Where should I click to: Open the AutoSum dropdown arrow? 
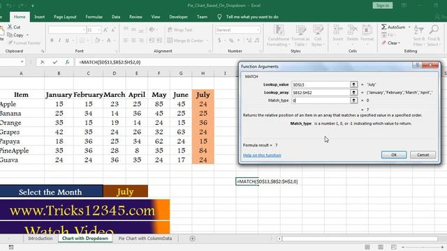click(409, 27)
